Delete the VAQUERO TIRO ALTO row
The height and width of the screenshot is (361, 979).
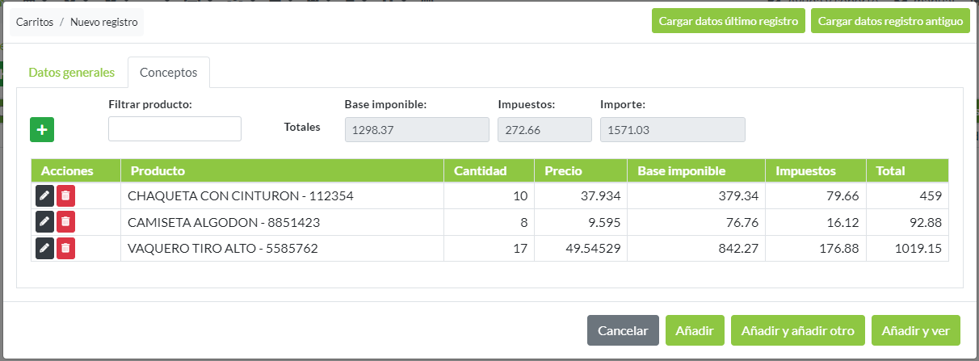tap(66, 248)
